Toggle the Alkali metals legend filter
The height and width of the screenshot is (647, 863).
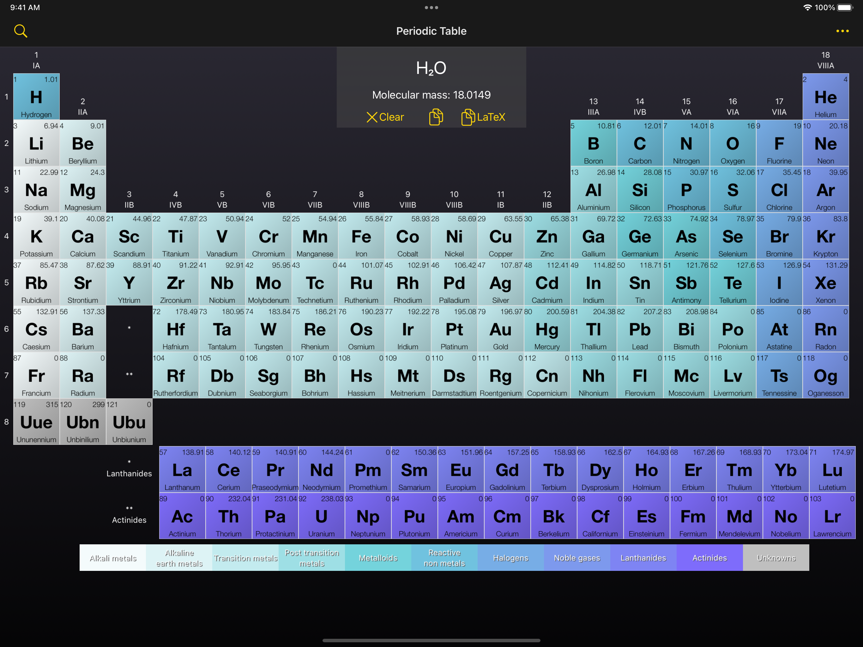pyautogui.click(x=113, y=558)
